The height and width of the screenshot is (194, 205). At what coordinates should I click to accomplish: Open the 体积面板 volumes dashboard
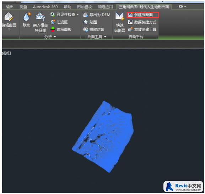61,29
